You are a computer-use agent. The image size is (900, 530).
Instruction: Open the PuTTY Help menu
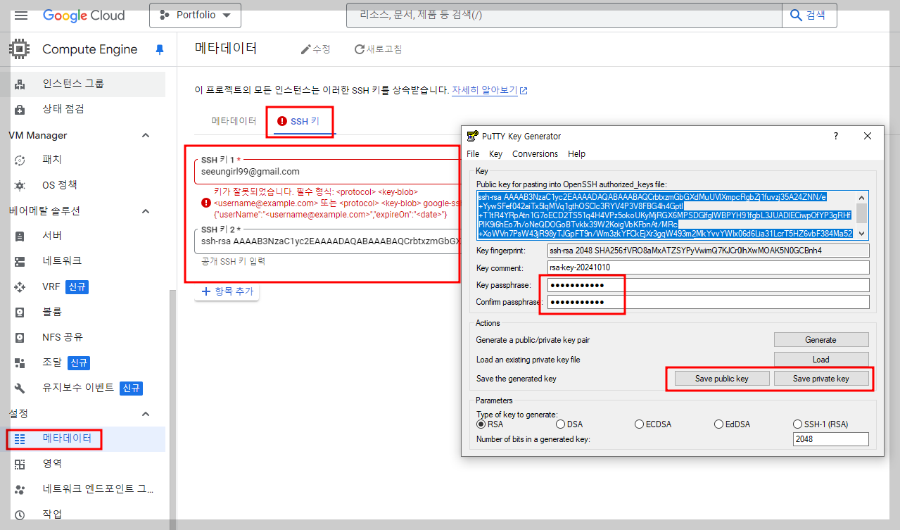click(x=576, y=153)
